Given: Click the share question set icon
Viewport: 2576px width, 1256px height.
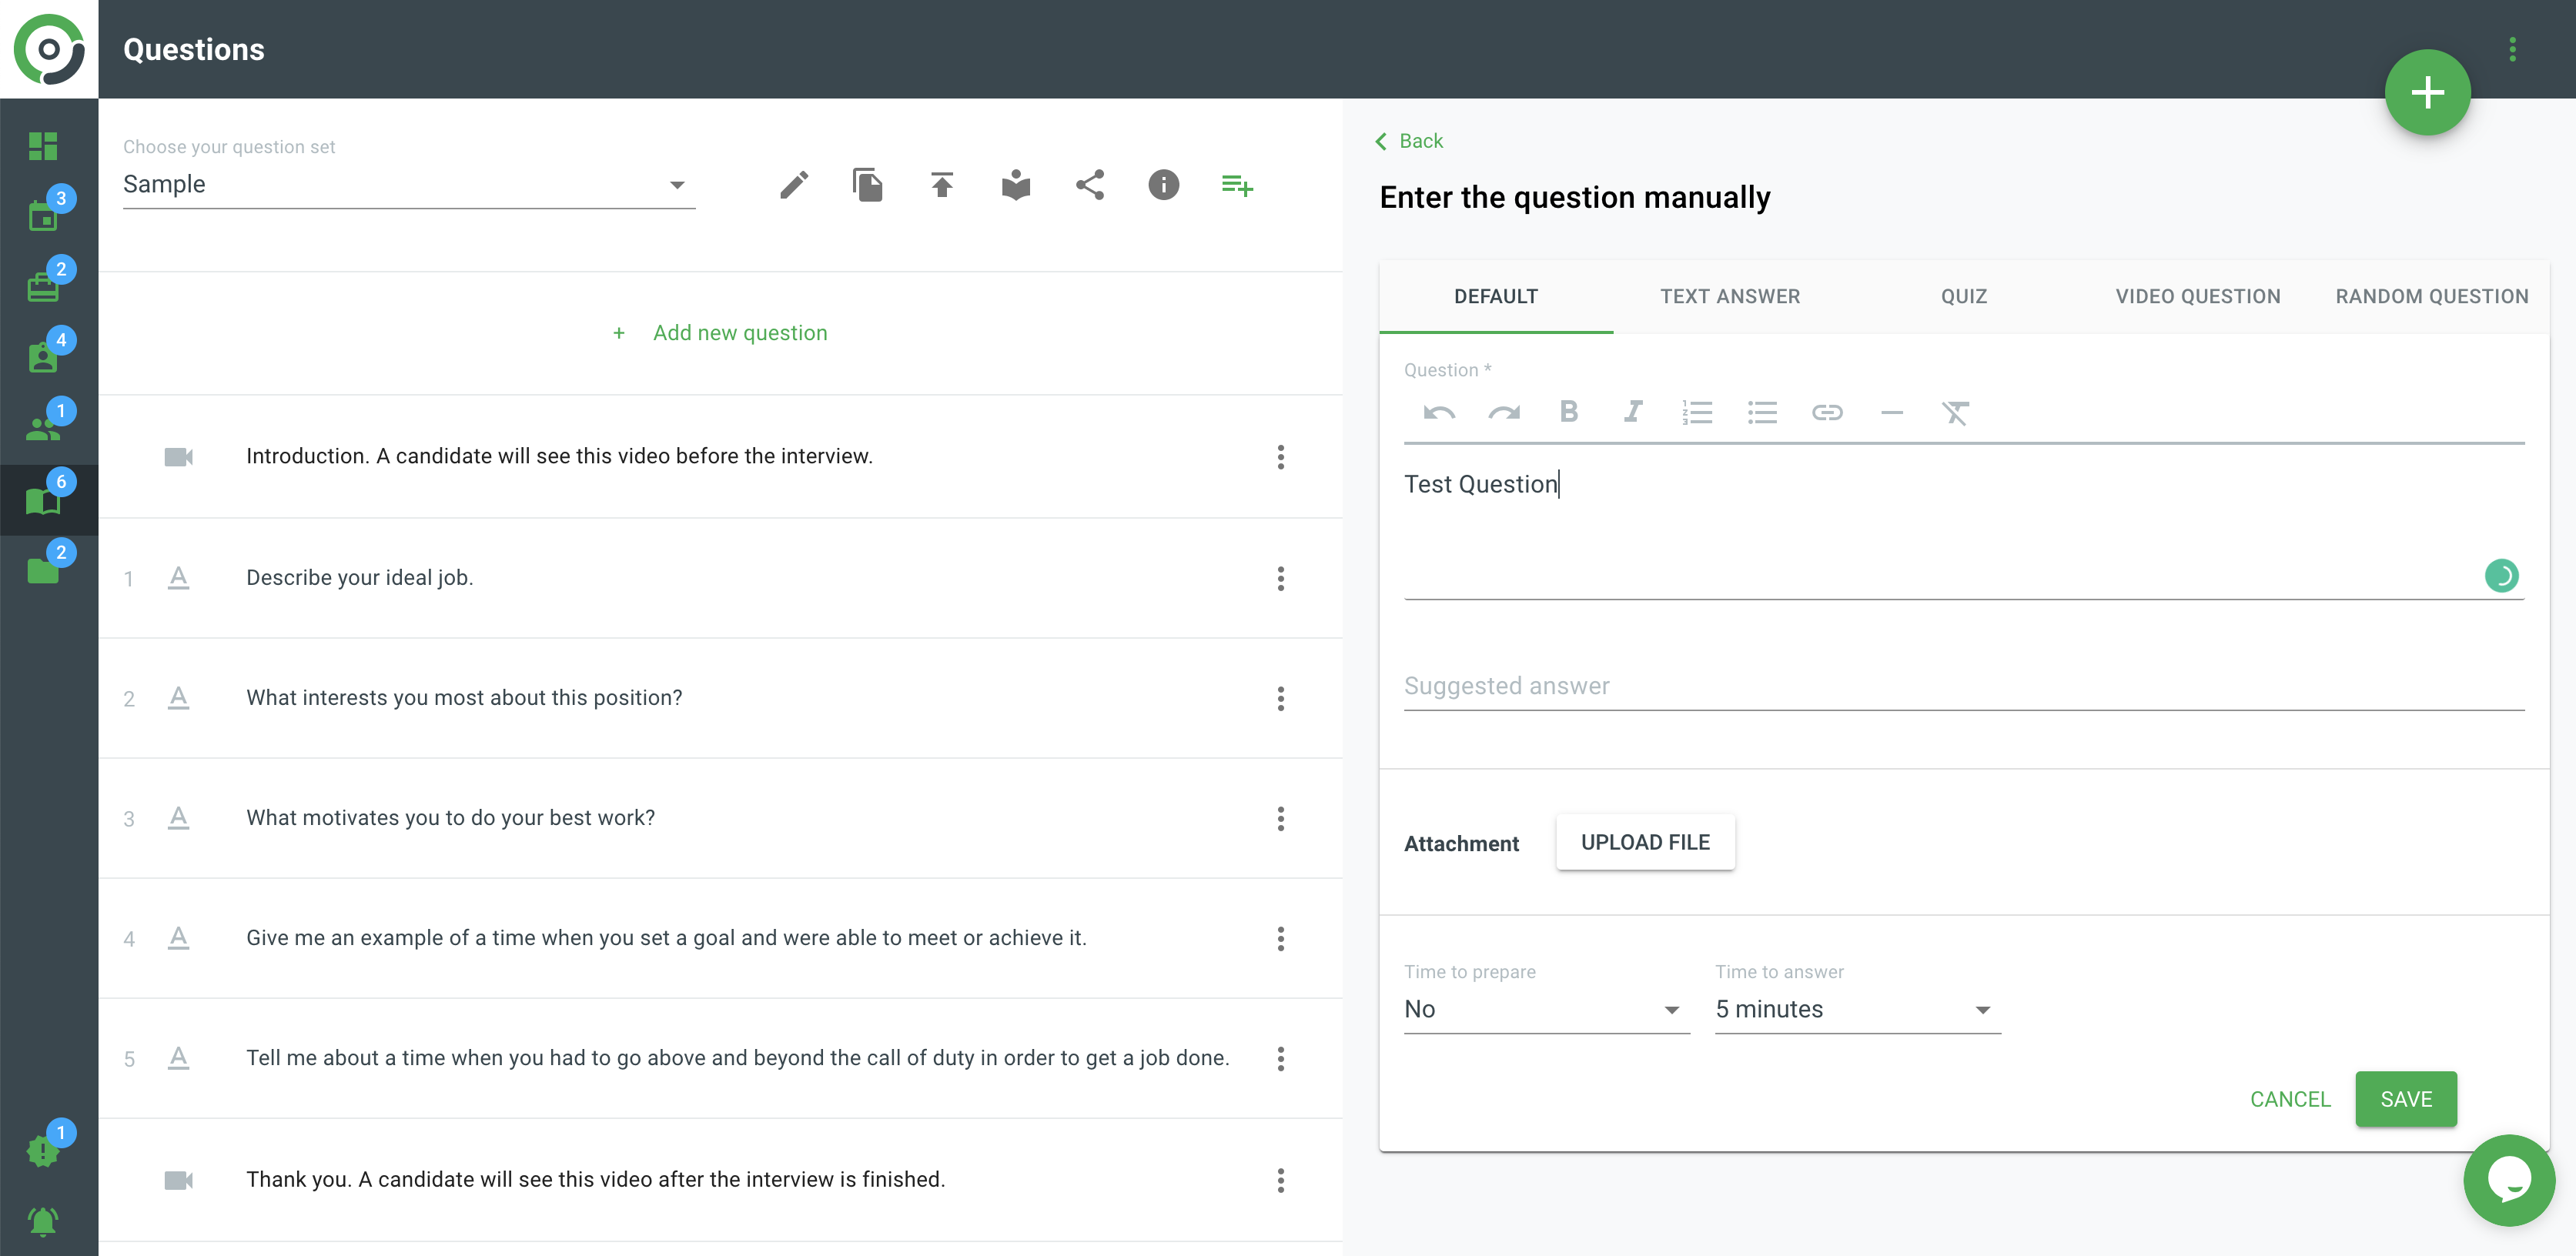Looking at the screenshot, I should click(1090, 185).
